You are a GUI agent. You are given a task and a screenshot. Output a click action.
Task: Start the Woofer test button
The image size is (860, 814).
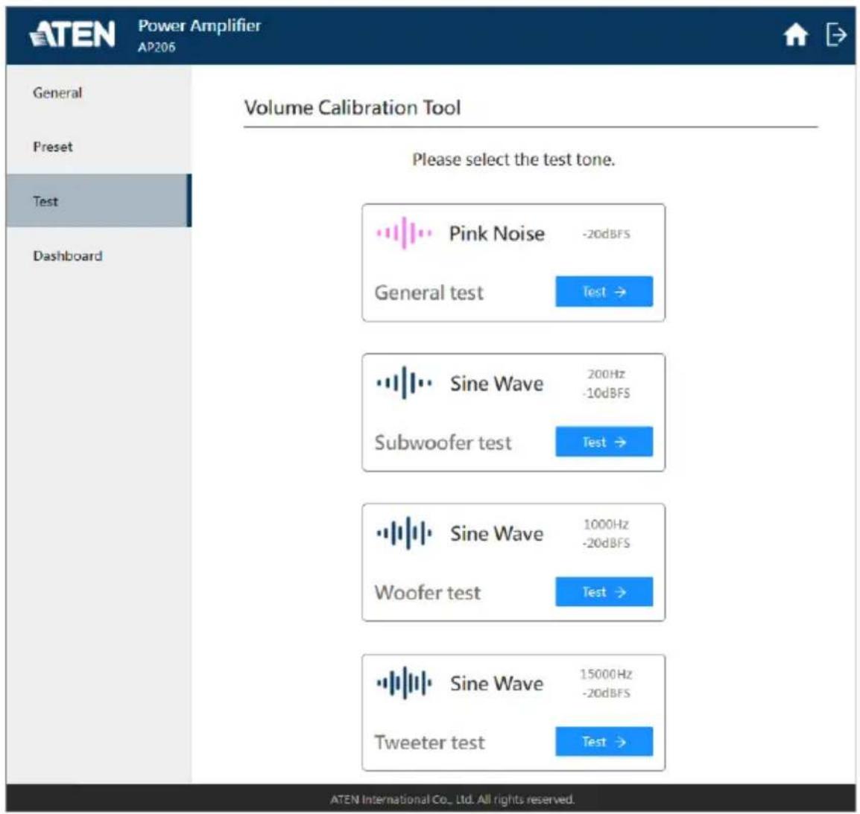pyautogui.click(x=604, y=592)
